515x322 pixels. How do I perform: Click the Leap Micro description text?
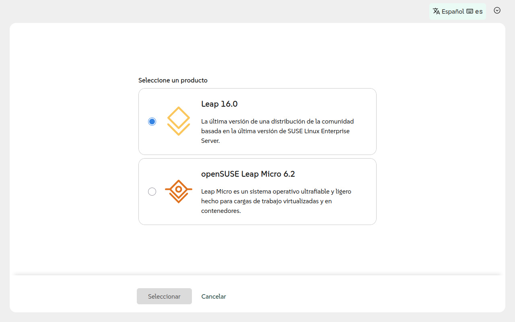[x=276, y=201]
